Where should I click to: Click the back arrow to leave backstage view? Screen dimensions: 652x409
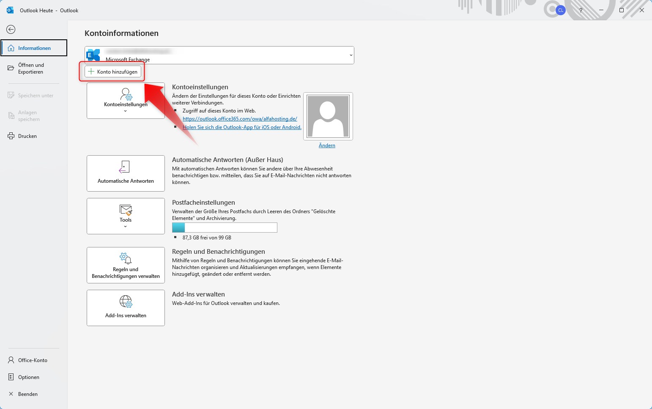point(10,29)
